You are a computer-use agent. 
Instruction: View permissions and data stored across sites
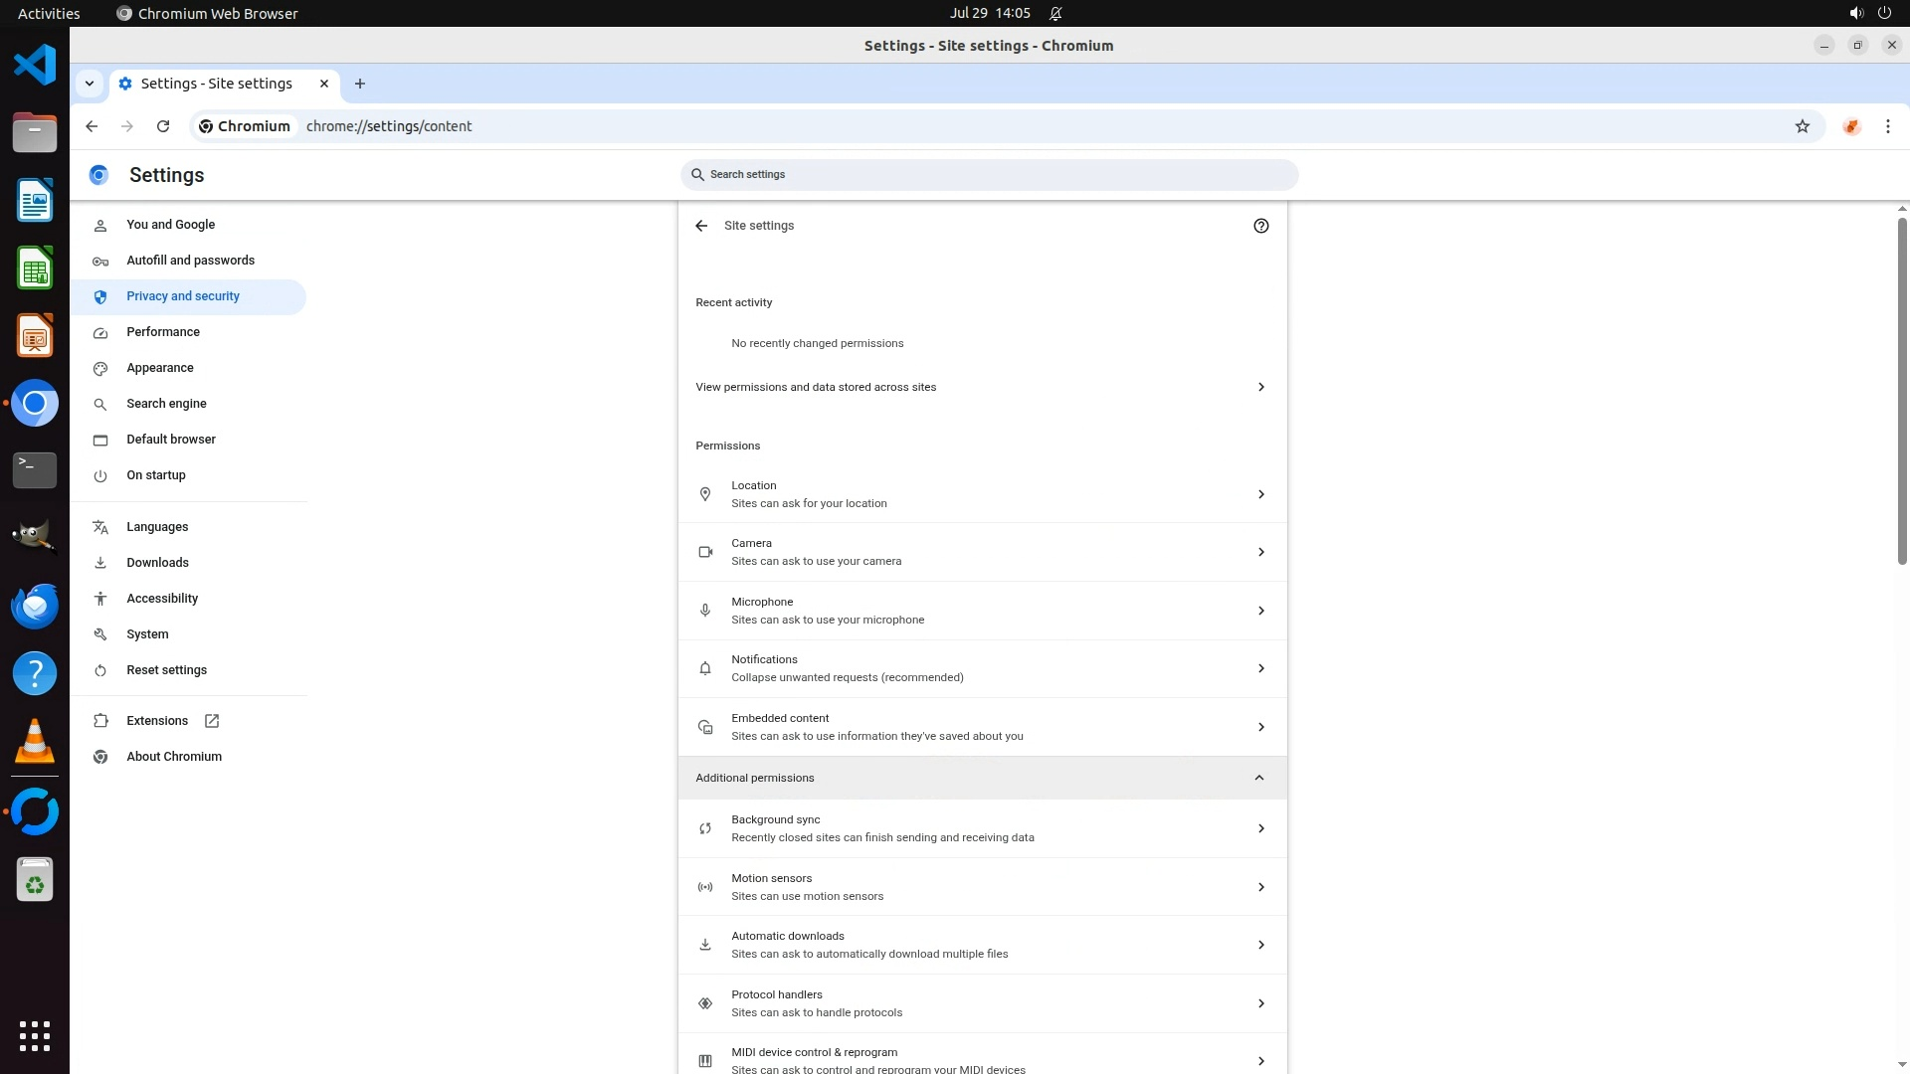(982, 387)
